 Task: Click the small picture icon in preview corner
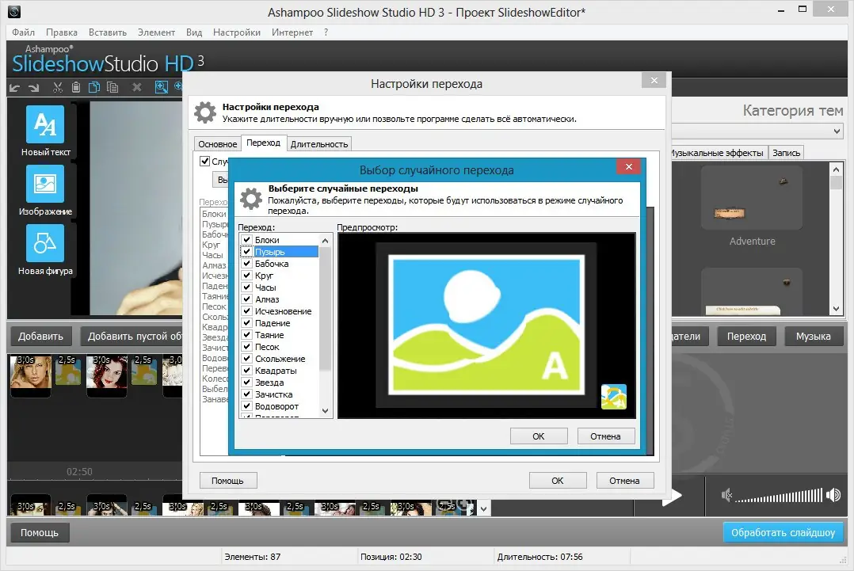(614, 397)
